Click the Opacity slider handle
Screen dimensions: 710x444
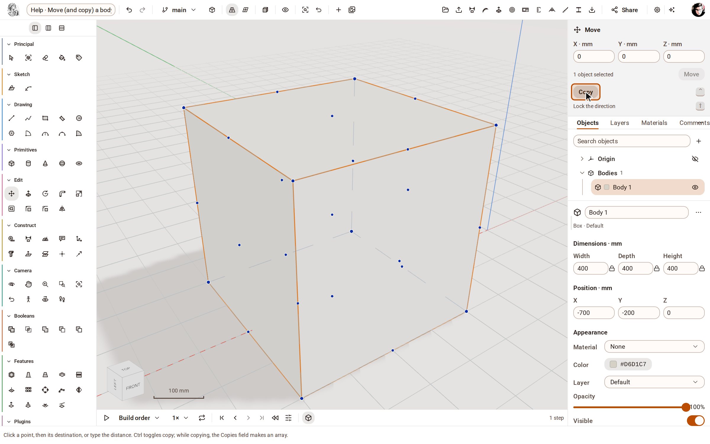[x=686, y=407]
